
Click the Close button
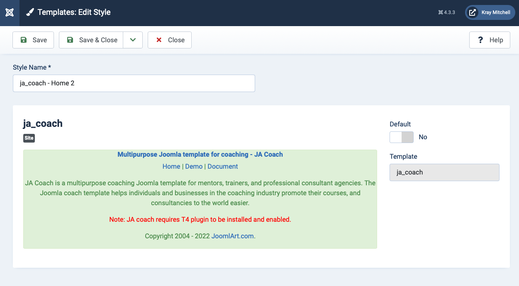(170, 40)
